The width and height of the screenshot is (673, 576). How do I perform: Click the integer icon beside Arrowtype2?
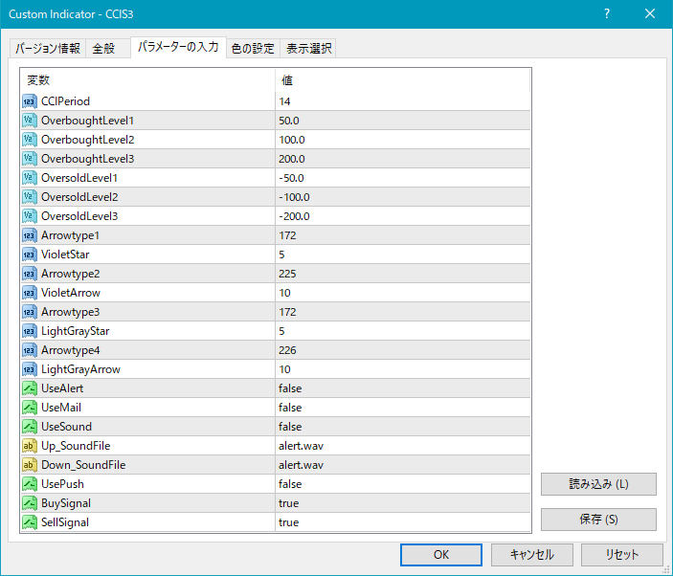point(29,274)
